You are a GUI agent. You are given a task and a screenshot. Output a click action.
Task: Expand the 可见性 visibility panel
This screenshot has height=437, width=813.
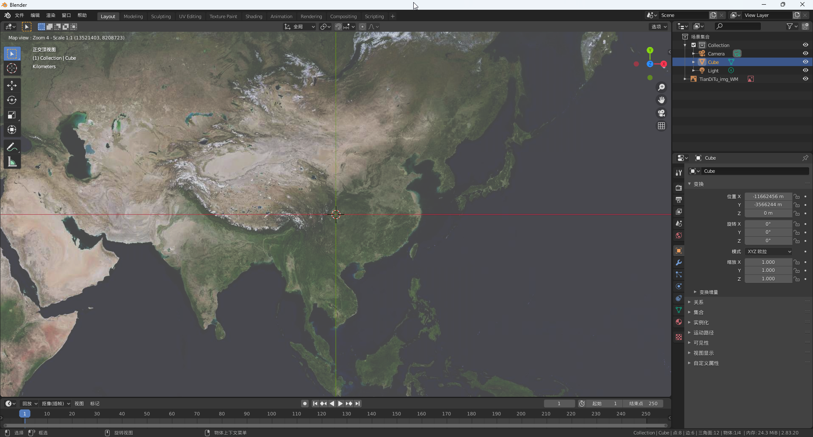coord(701,343)
